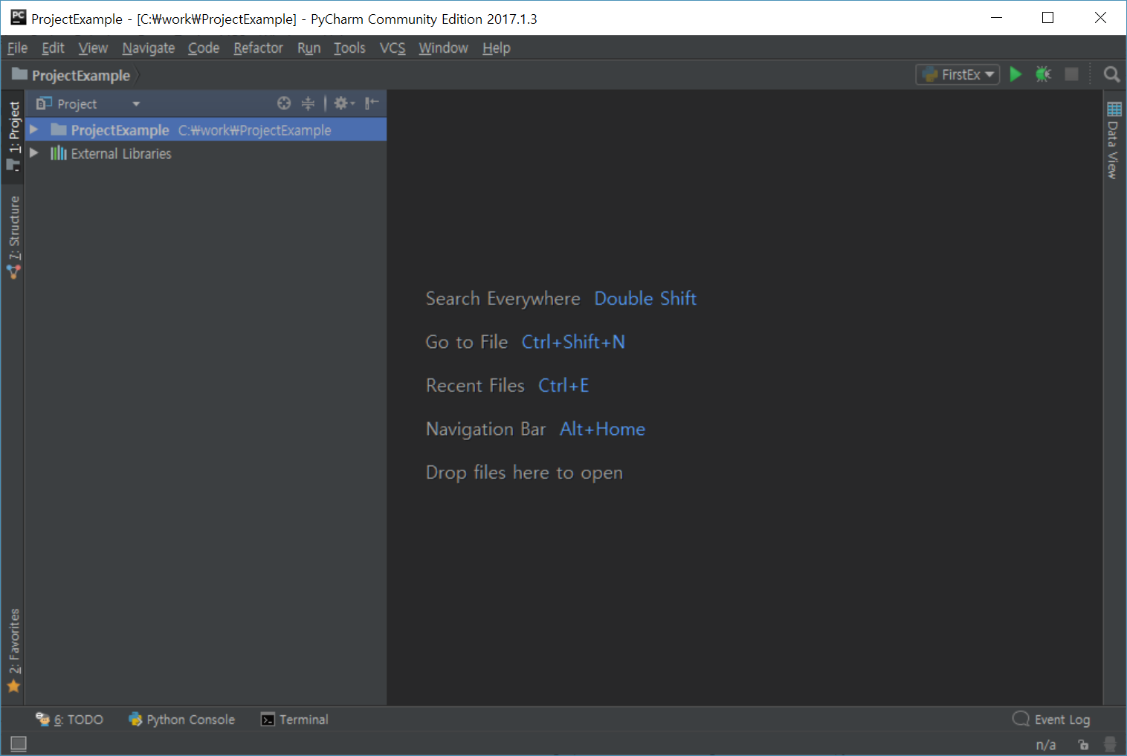Open the FirstEx run configuration dropdown
1127x756 pixels.
click(958, 74)
